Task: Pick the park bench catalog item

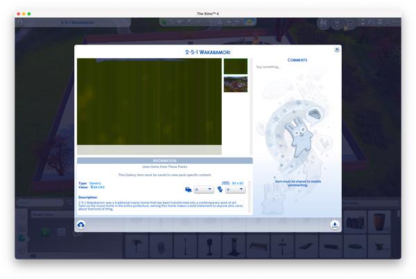Action: pyautogui.click(x=258, y=246)
